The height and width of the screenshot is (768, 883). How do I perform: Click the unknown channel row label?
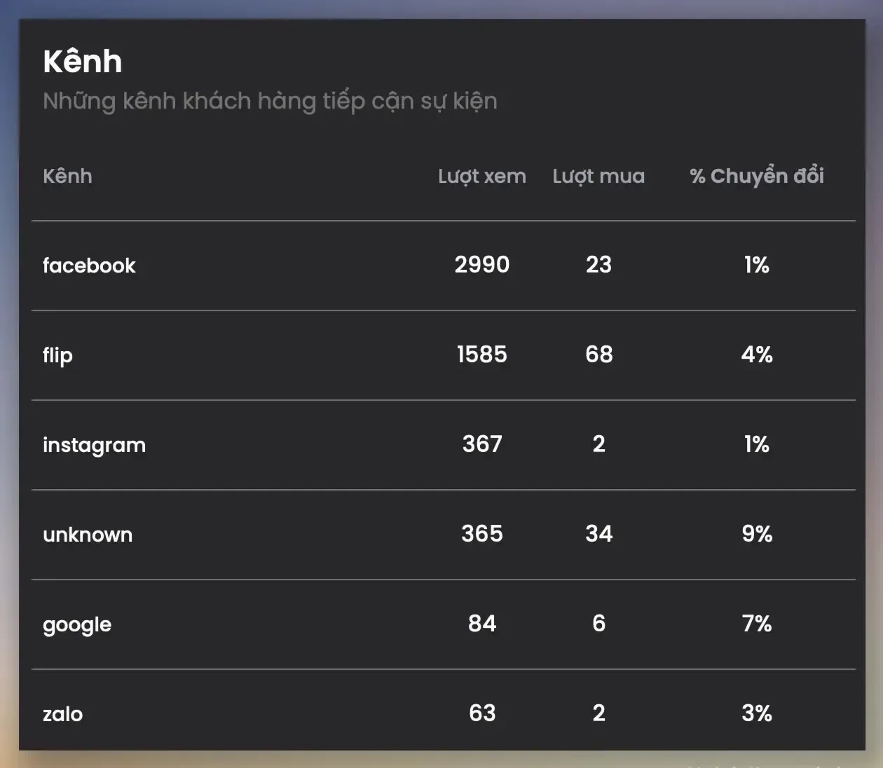tap(88, 535)
